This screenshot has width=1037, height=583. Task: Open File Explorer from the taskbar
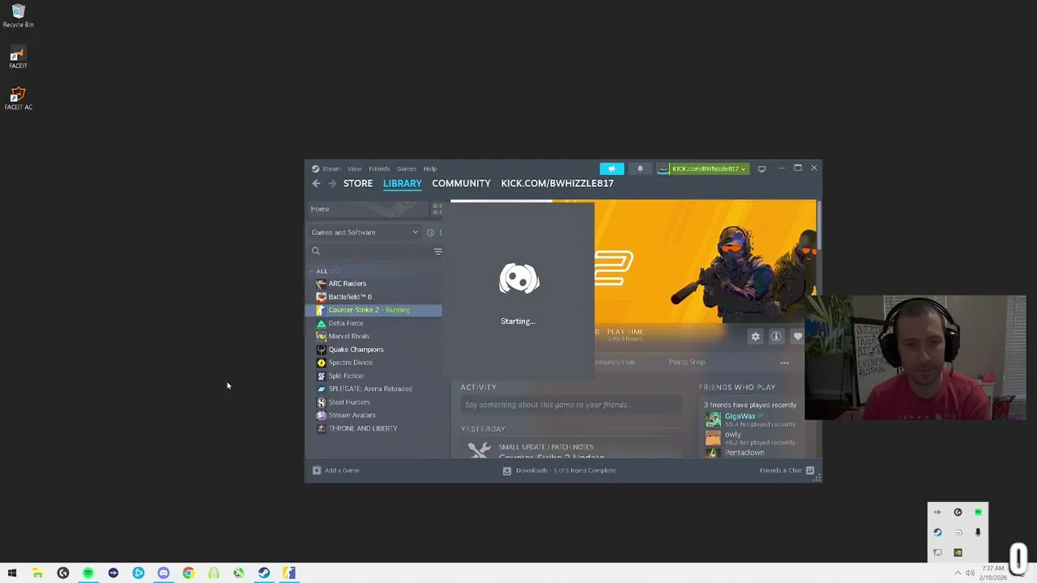(37, 573)
